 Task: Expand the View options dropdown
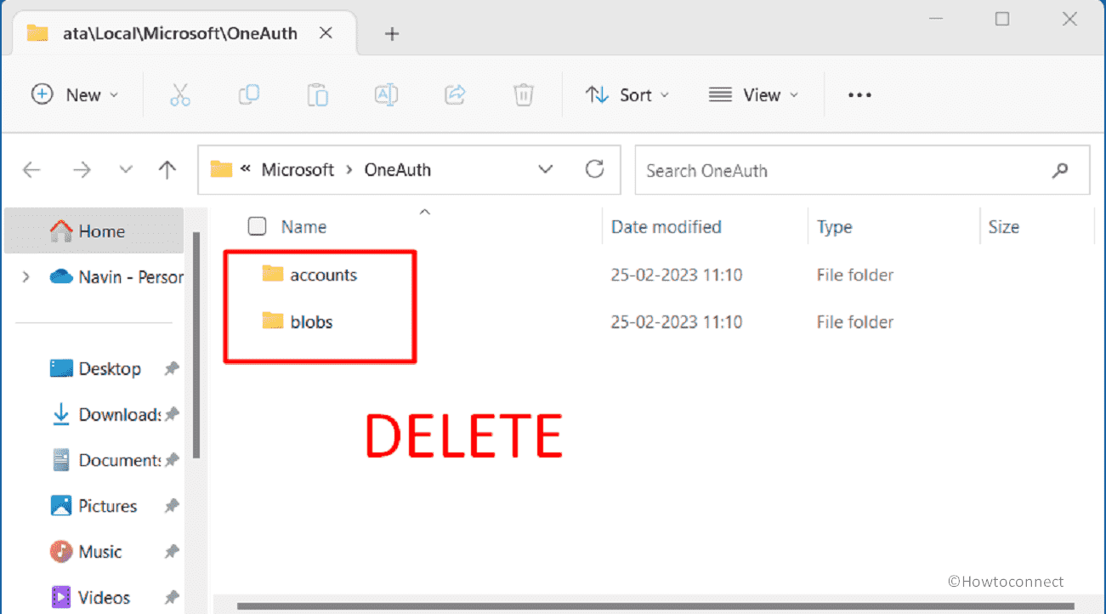tap(754, 94)
